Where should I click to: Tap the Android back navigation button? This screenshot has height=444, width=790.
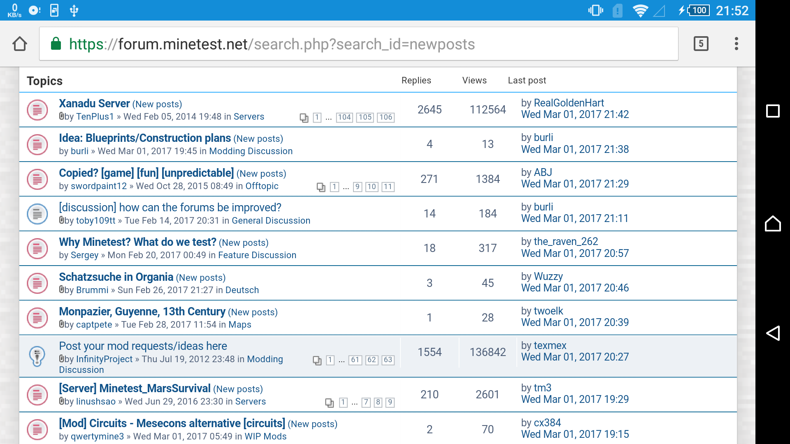pos(773,333)
